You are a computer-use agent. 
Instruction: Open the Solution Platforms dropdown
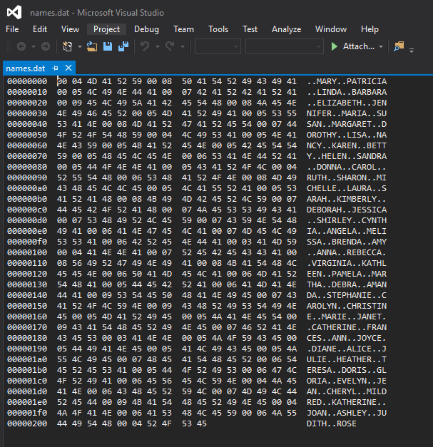[x=285, y=46]
